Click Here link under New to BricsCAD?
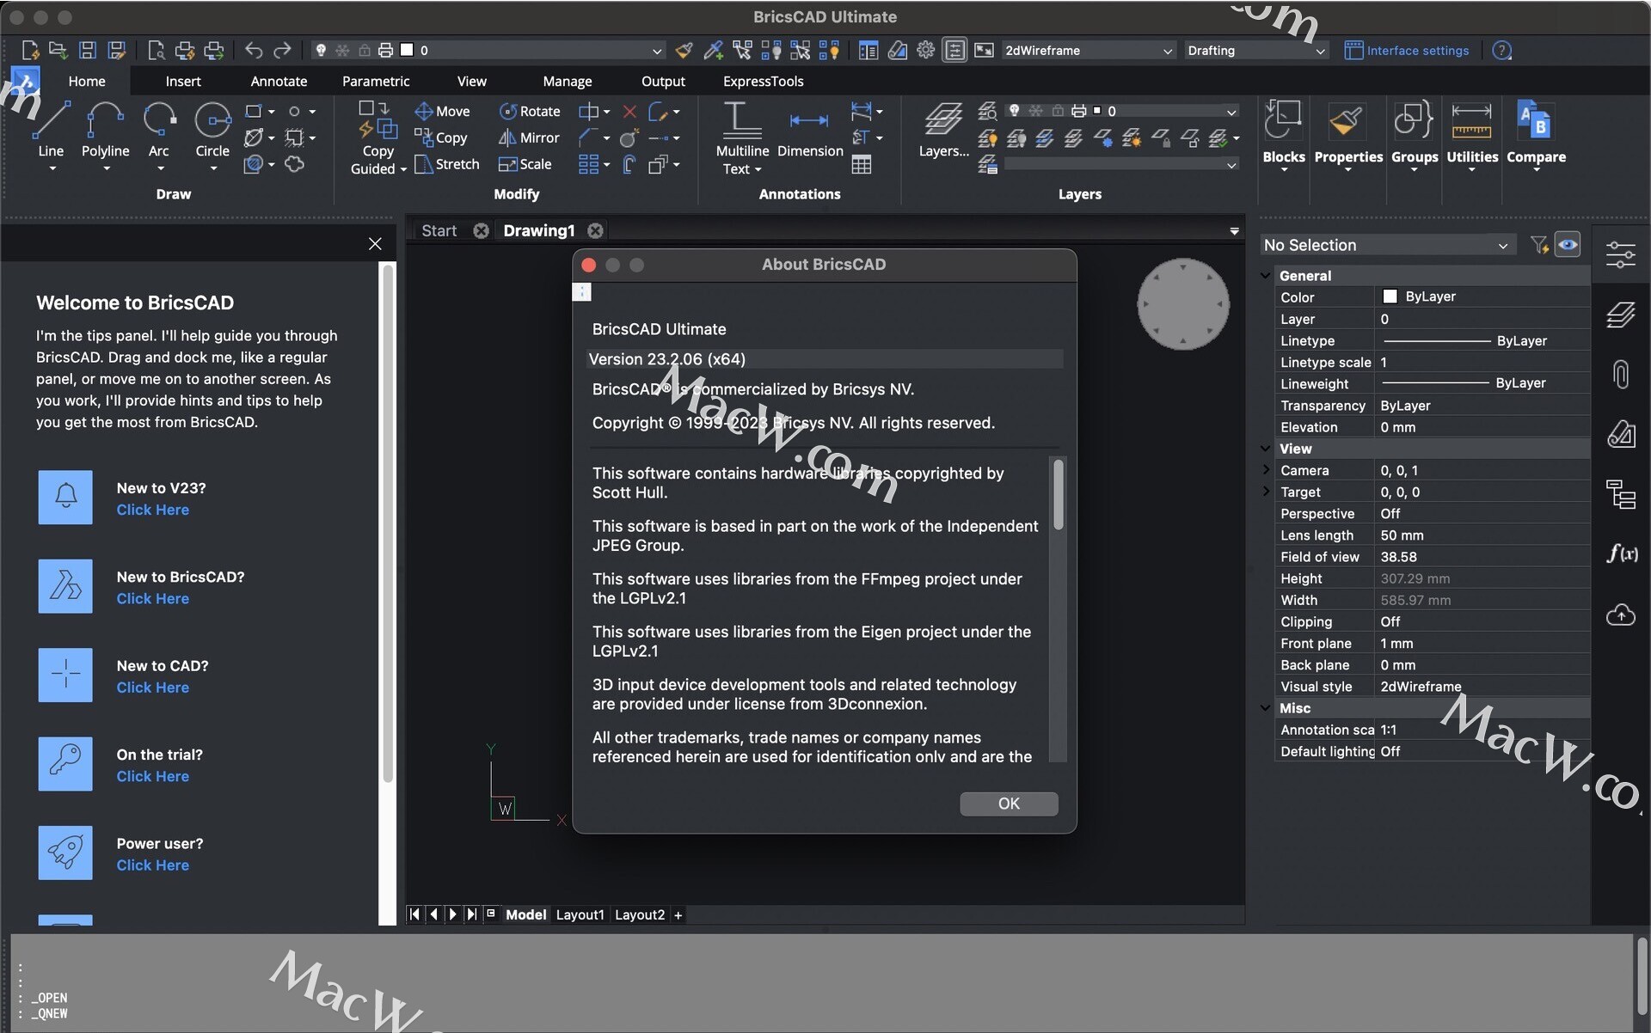Screen dimensions: 1651x1033 click(152, 598)
